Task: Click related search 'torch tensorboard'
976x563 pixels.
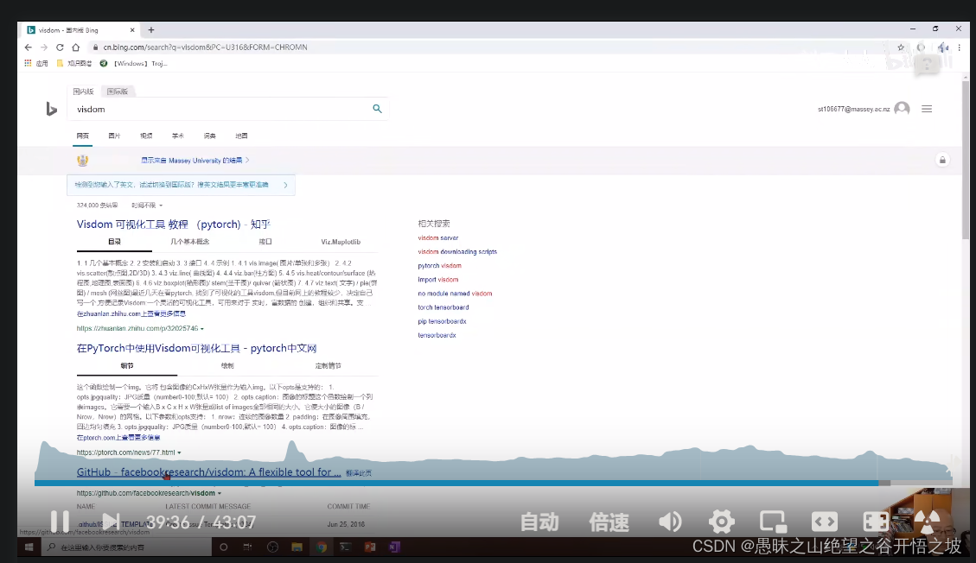Action: coord(443,307)
